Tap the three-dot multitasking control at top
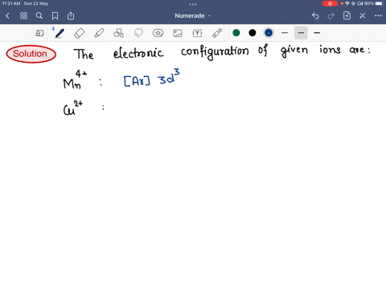Viewport: 386px width, 289px height. coord(193,4)
